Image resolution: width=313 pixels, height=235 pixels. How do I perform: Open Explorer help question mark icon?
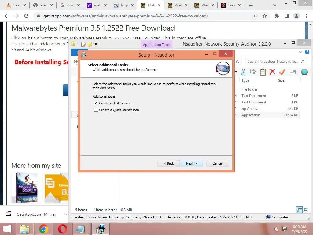coord(307,52)
